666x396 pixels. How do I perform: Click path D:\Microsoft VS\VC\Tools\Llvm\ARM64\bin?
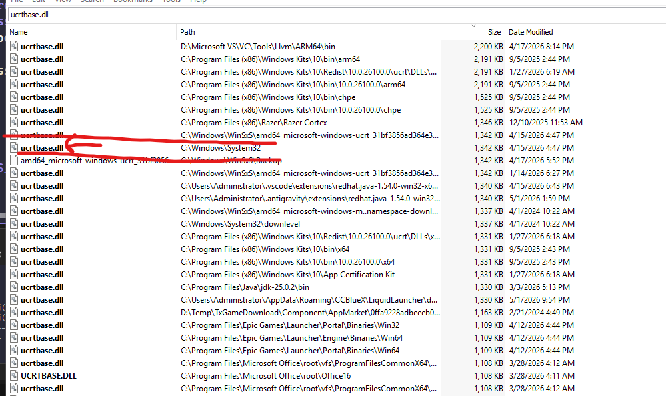[x=258, y=46]
